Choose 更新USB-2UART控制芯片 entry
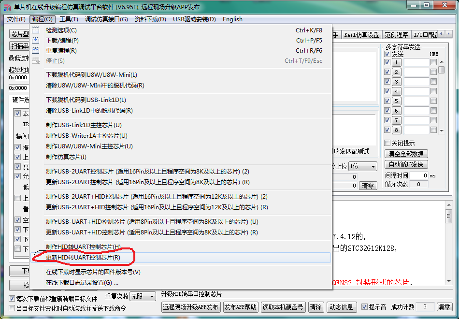This screenshot has height=319, width=459. click(181, 182)
